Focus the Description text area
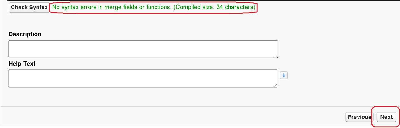This screenshot has height=128, width=400. pyautogui.click(x=143, y=49)
